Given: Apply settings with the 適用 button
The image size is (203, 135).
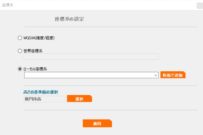Looking at the screenshot, I should click(97, 123).
